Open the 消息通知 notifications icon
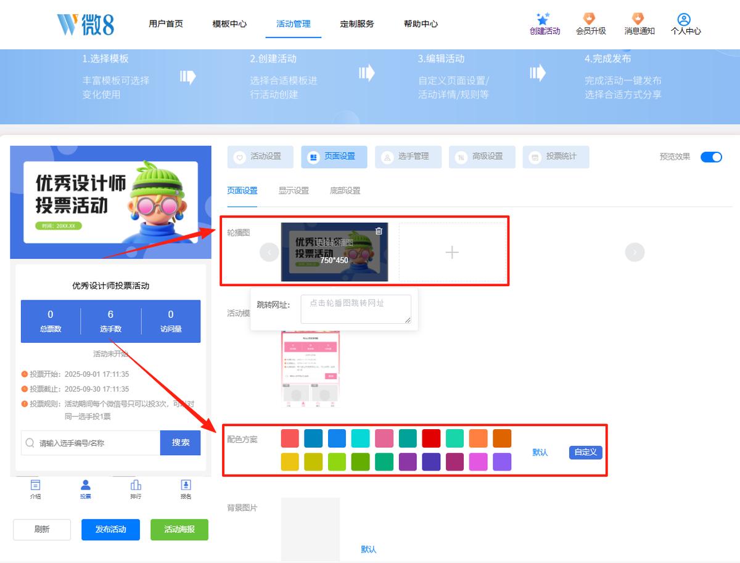This screenshot has height=563, width=740. tap(638, 19)
